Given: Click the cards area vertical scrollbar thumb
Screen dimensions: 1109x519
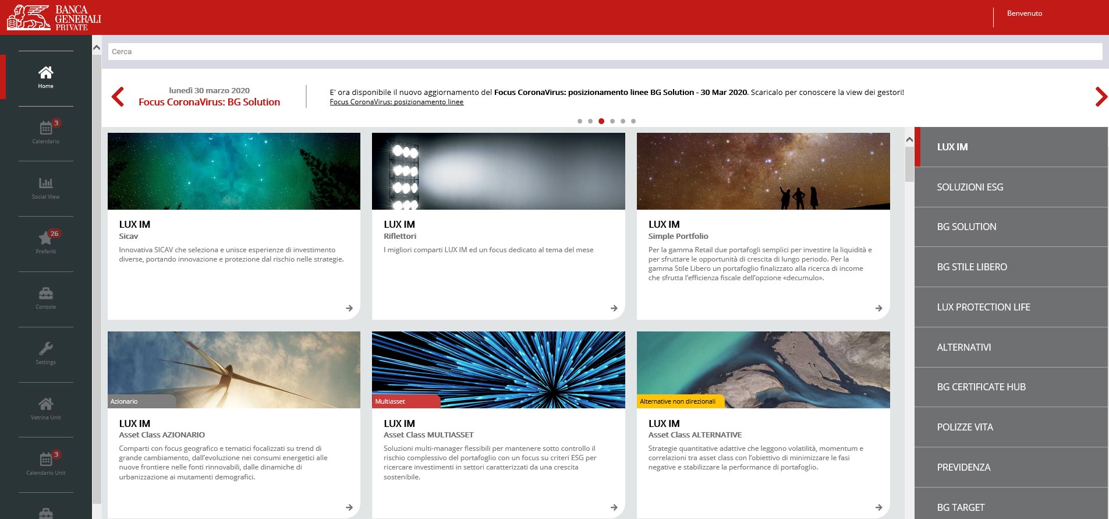Looking at the screenshot, I should point(909,164).
